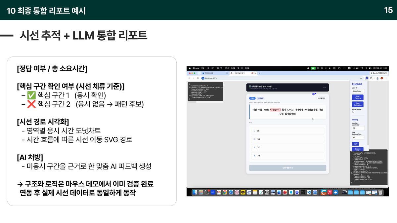Bookmark this page with the star icon
Image resolution: width=397 pixels, height=223 pixels.
click(x=361, y=78)
